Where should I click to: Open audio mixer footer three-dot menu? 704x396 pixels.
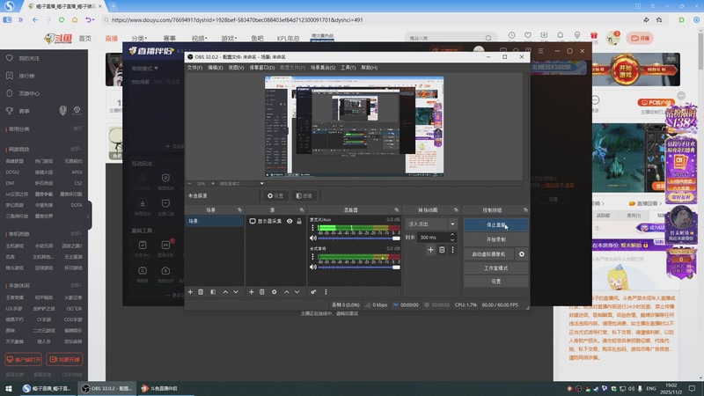[326, 292]
